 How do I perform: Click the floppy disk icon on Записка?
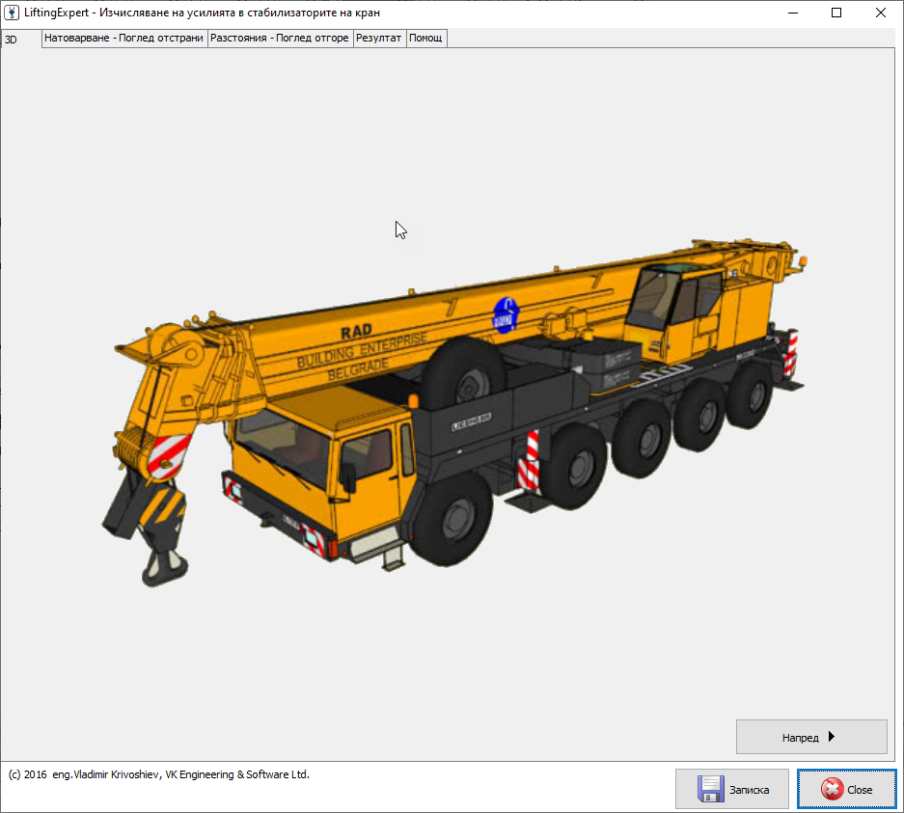pos(711,789)
